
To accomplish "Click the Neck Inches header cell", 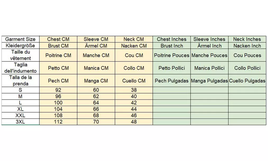I will tap(247, 39).
